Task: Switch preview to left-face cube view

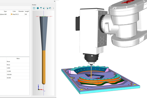Action: click(44, 8)
